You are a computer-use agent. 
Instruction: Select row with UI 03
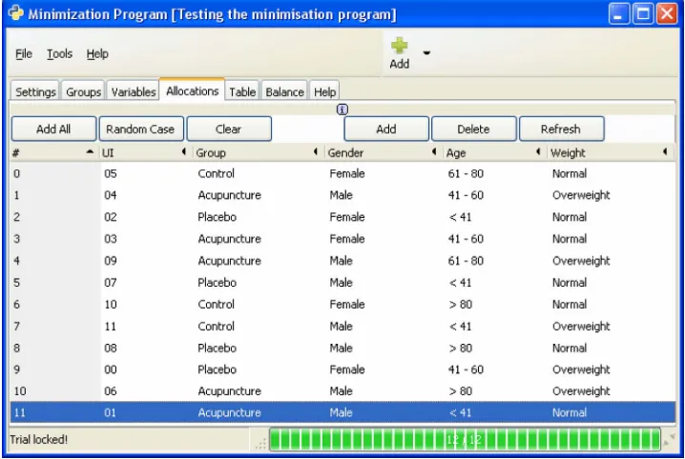coord(342,238)
